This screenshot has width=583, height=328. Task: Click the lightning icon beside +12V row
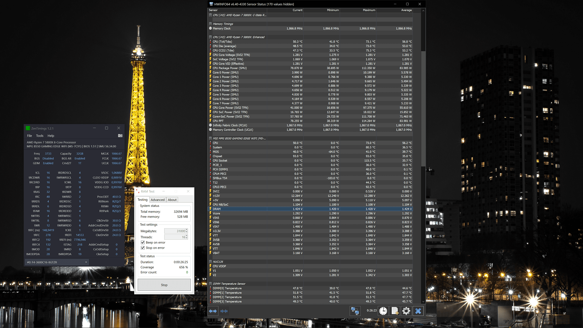tap(210, 196)
